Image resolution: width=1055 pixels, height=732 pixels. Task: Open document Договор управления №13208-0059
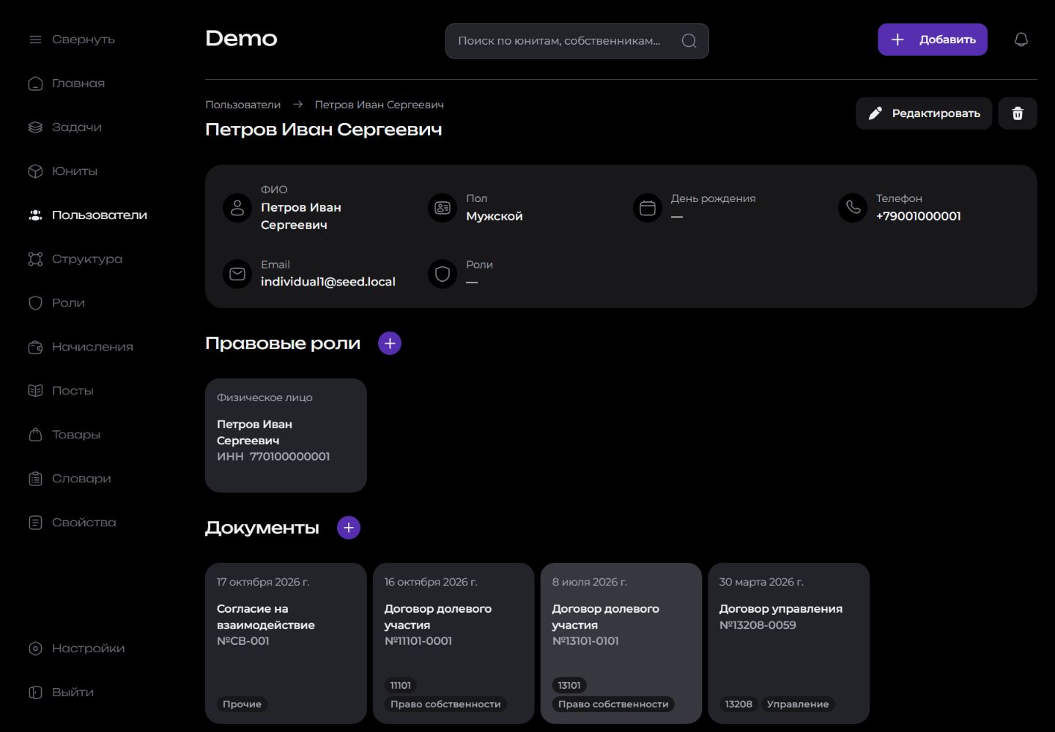tap(788, 643)
